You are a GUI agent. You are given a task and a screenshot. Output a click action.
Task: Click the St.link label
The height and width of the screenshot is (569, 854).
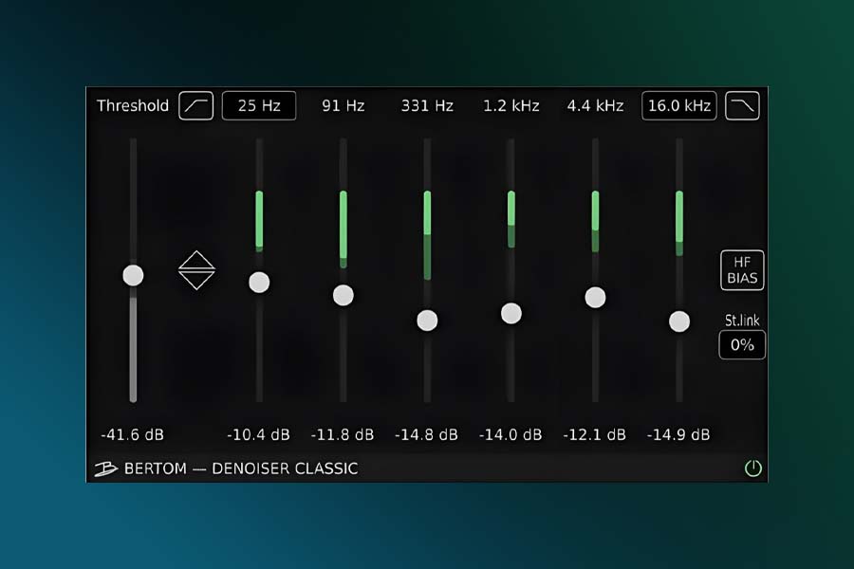[742, 321]
